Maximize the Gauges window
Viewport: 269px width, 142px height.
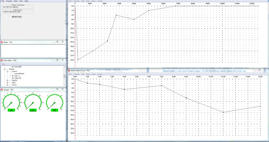pos(57,89)
